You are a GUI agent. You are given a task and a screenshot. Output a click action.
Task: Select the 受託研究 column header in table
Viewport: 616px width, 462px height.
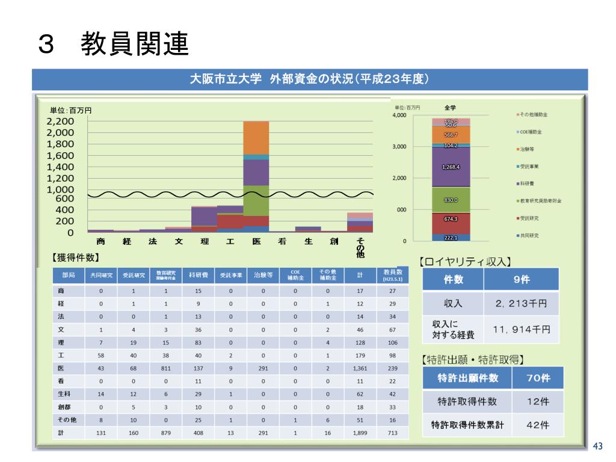(134, 275)
